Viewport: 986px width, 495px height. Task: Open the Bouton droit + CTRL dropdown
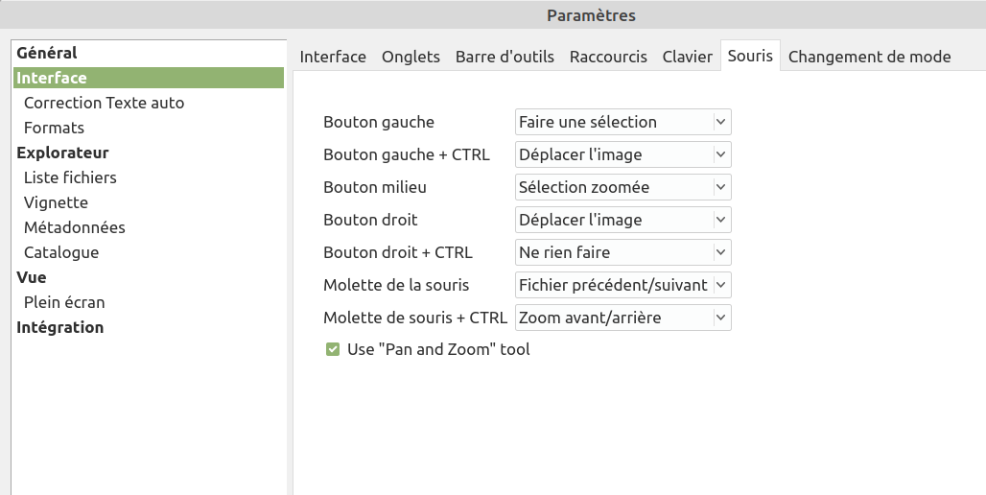[623, 252]
